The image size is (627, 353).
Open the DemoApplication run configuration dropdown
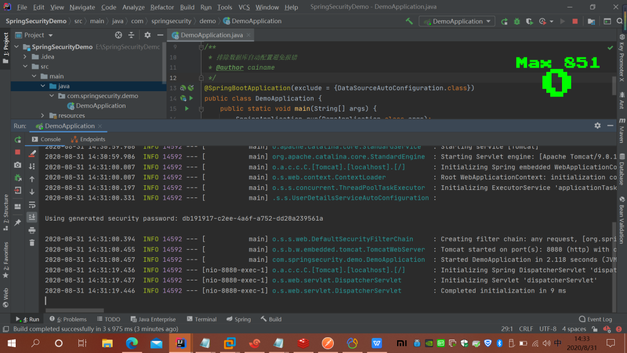457,21
